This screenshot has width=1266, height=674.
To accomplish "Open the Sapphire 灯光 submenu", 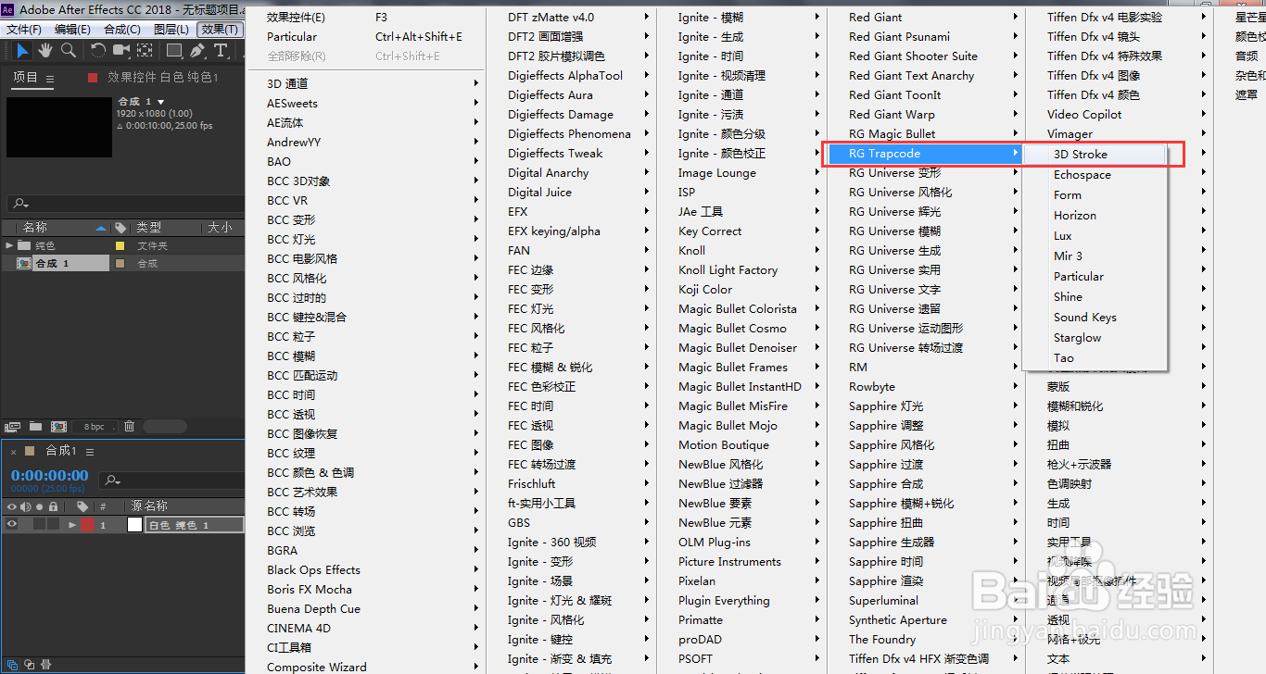I will tap(925, 406).
